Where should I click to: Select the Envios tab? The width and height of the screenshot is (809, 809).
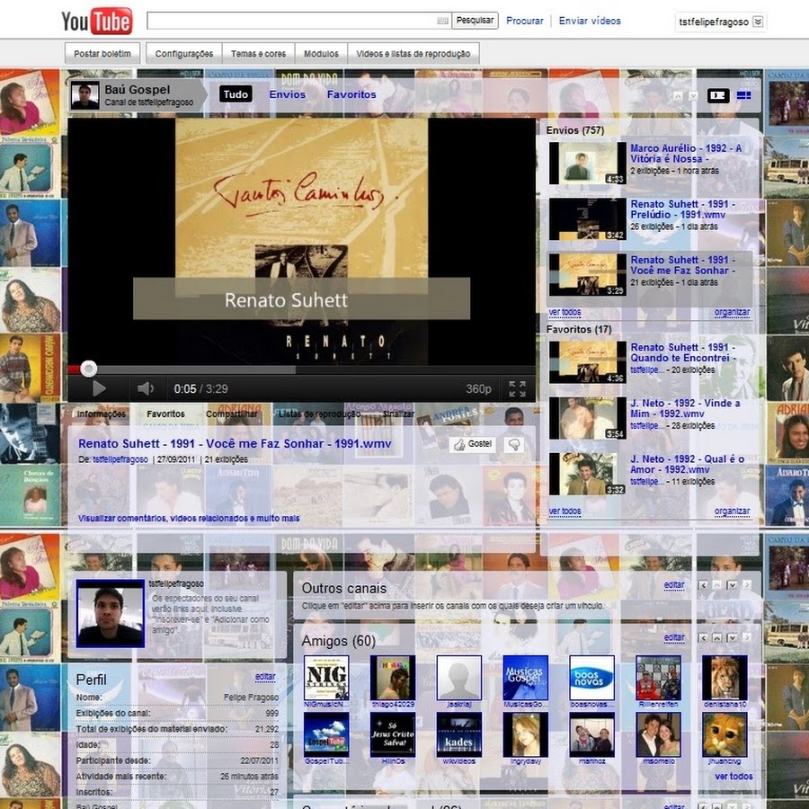(x=288, y=94)
